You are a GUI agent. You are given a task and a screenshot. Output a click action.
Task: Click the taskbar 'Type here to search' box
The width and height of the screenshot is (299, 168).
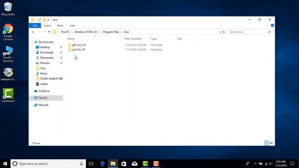[48, 164]
